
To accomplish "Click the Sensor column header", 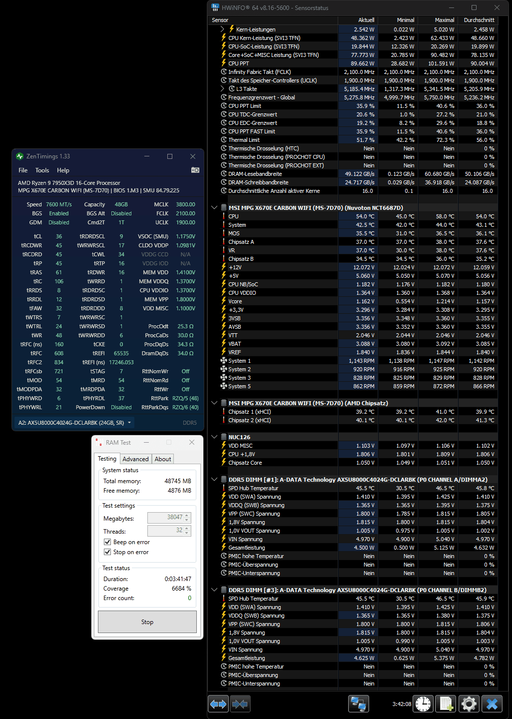I will (x=273, y=20).
